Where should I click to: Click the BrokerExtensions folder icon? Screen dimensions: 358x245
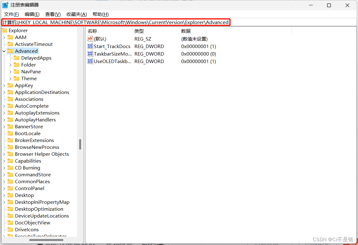(10, 140)
